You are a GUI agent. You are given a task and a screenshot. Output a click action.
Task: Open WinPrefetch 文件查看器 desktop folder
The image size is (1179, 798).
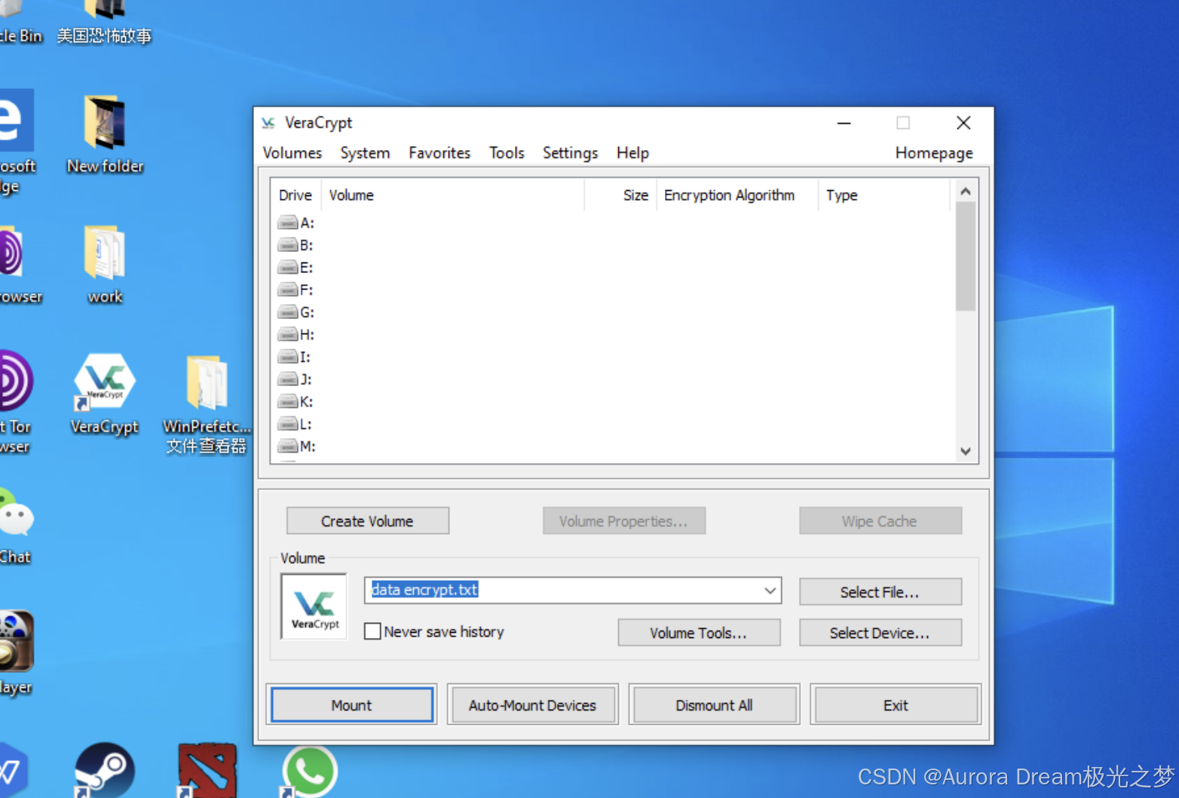pyautogui.click(x=207, y=404)
